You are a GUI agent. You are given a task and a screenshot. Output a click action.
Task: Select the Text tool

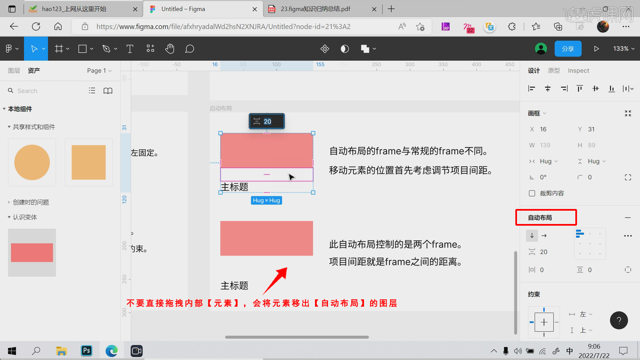(130, 49)
